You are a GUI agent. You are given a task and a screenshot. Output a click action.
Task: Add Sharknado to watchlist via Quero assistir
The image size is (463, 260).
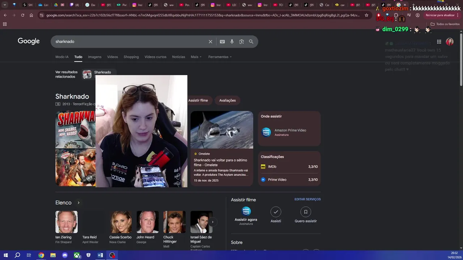coord(306,215)
